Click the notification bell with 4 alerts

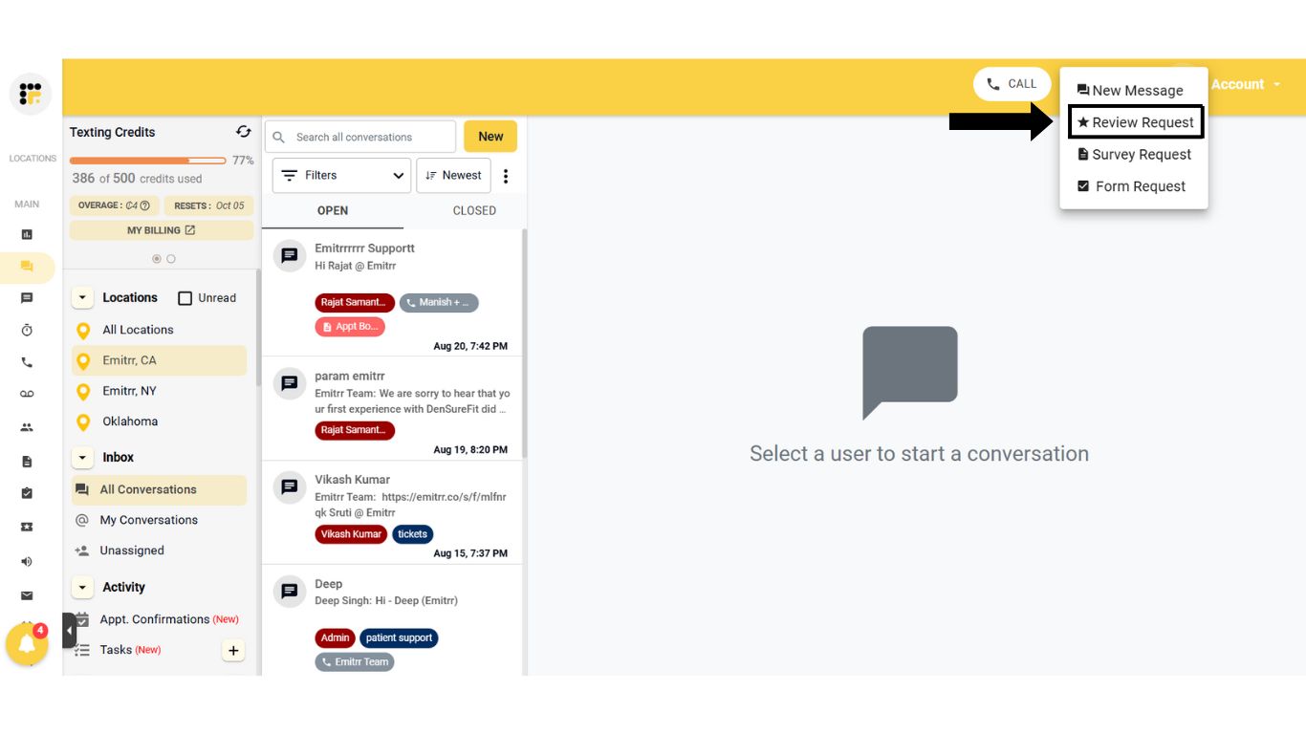(29, 644)
